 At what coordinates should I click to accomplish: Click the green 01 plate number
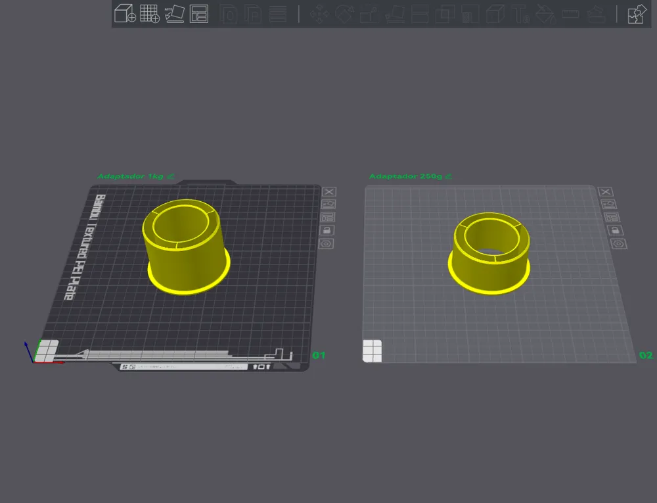(319, 356)
